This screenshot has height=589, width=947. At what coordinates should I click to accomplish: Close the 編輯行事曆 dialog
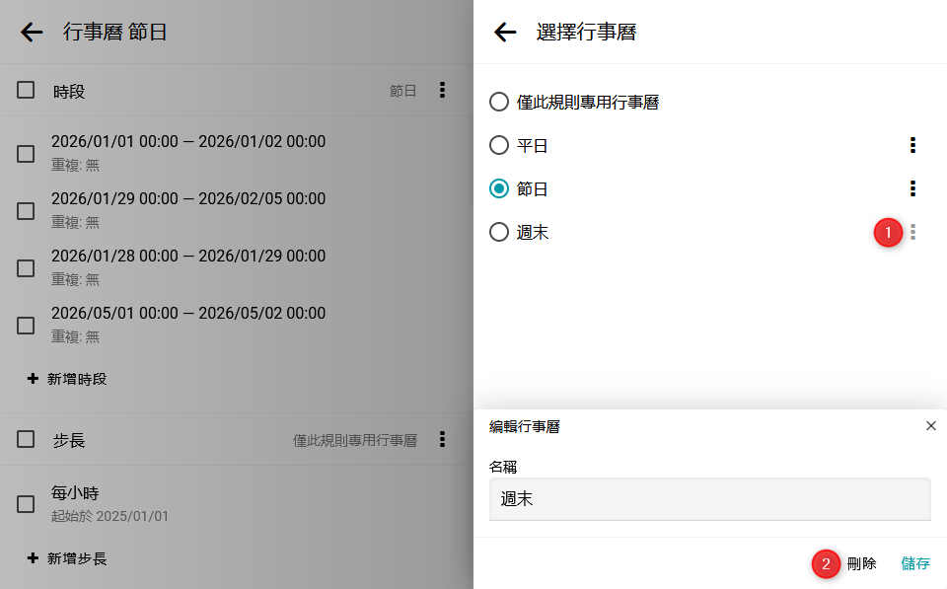[930, 426]
